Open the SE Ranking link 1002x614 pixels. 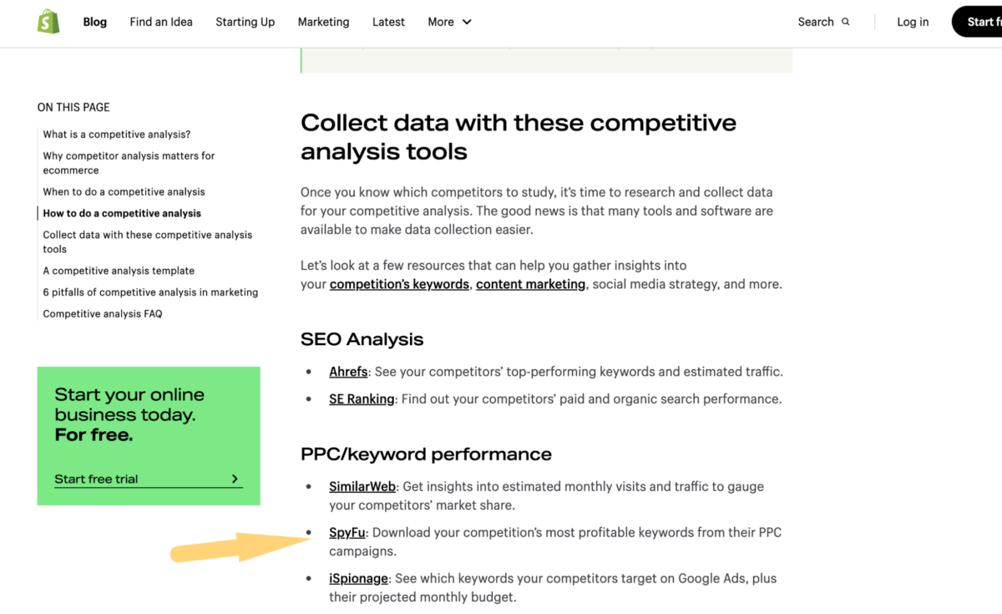[362, 399]
